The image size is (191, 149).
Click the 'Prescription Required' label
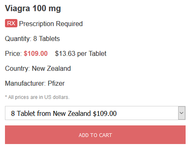click(51, 24)
